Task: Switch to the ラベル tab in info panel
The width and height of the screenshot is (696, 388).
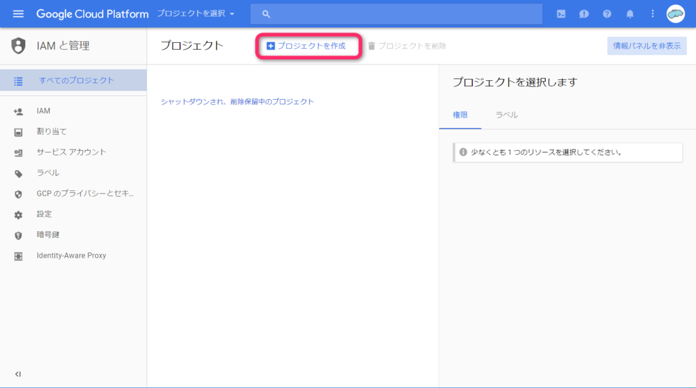Action: (x=507, y=116)
